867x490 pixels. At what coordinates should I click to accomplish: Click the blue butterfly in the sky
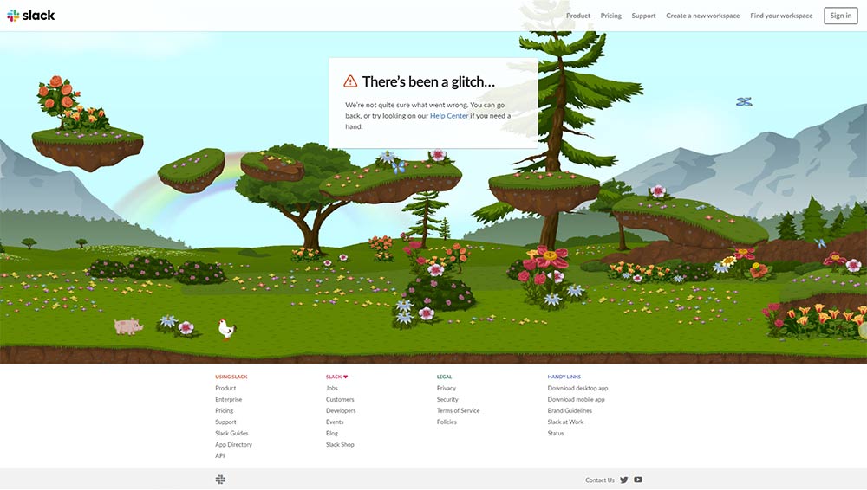pos(744,101)
